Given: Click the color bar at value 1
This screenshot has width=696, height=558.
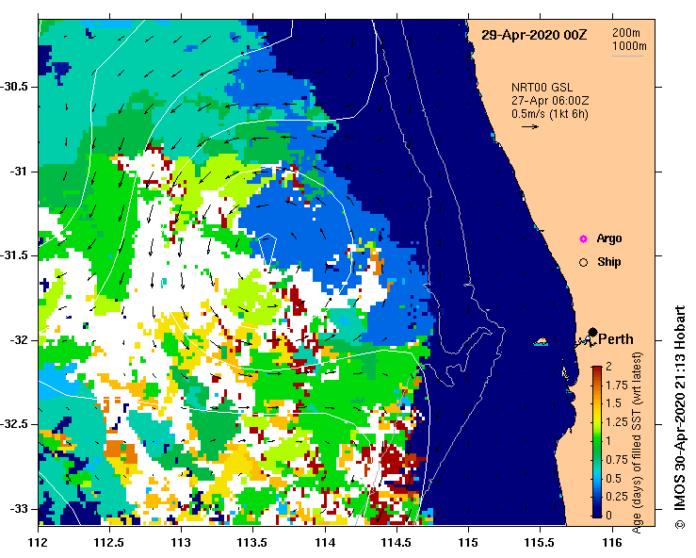Looking at the screenshot, I should point(597,441).
